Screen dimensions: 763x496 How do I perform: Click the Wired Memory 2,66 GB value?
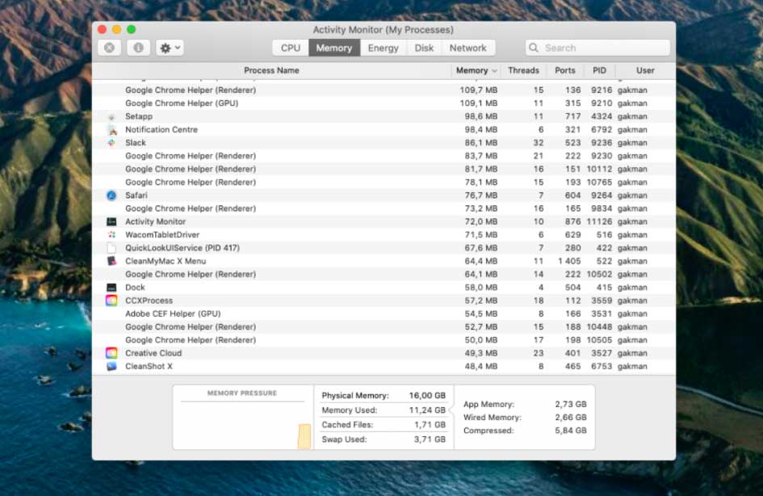(570, 417)
